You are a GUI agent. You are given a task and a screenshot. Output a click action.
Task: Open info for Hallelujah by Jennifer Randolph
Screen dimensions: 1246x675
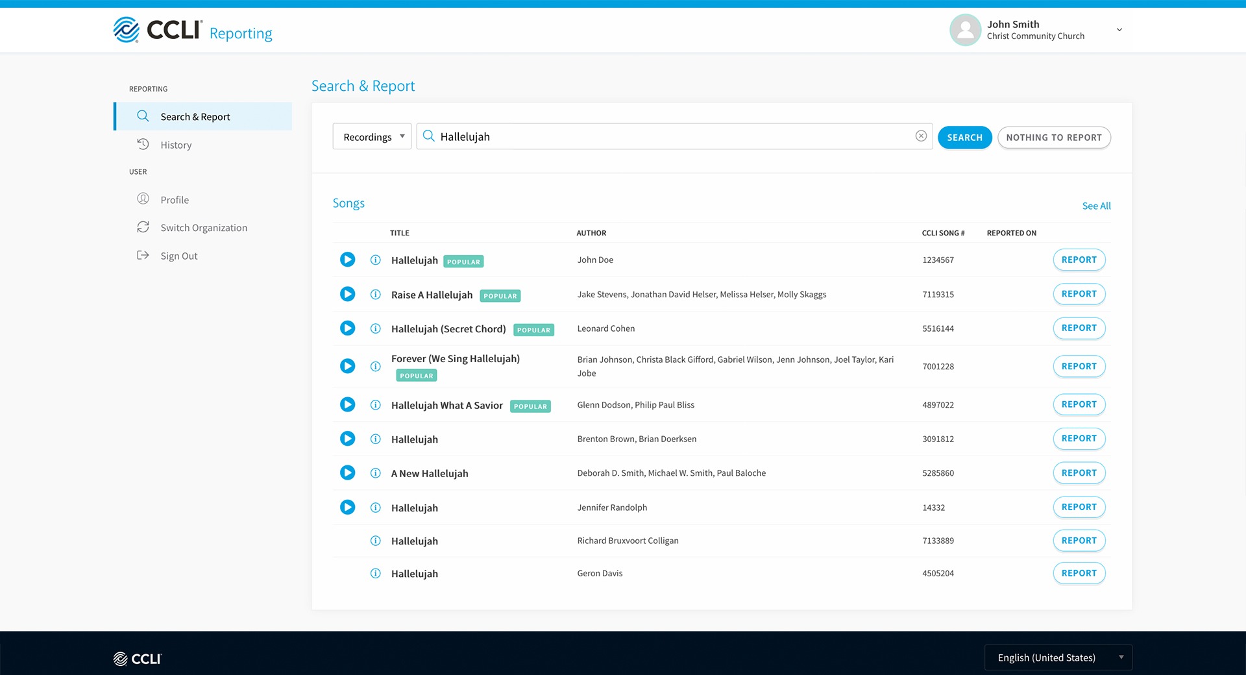[375, 508]
